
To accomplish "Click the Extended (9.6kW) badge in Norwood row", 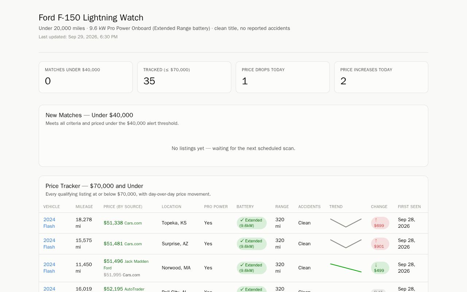I will 252,268.
